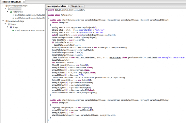
Task: Click 'import dalvik.system.DexClassLoader;' line
Action: [x=66, y=10]
